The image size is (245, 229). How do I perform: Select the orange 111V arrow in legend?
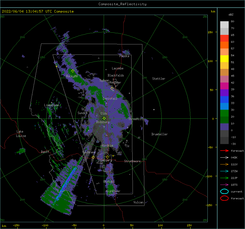point(224,164)
